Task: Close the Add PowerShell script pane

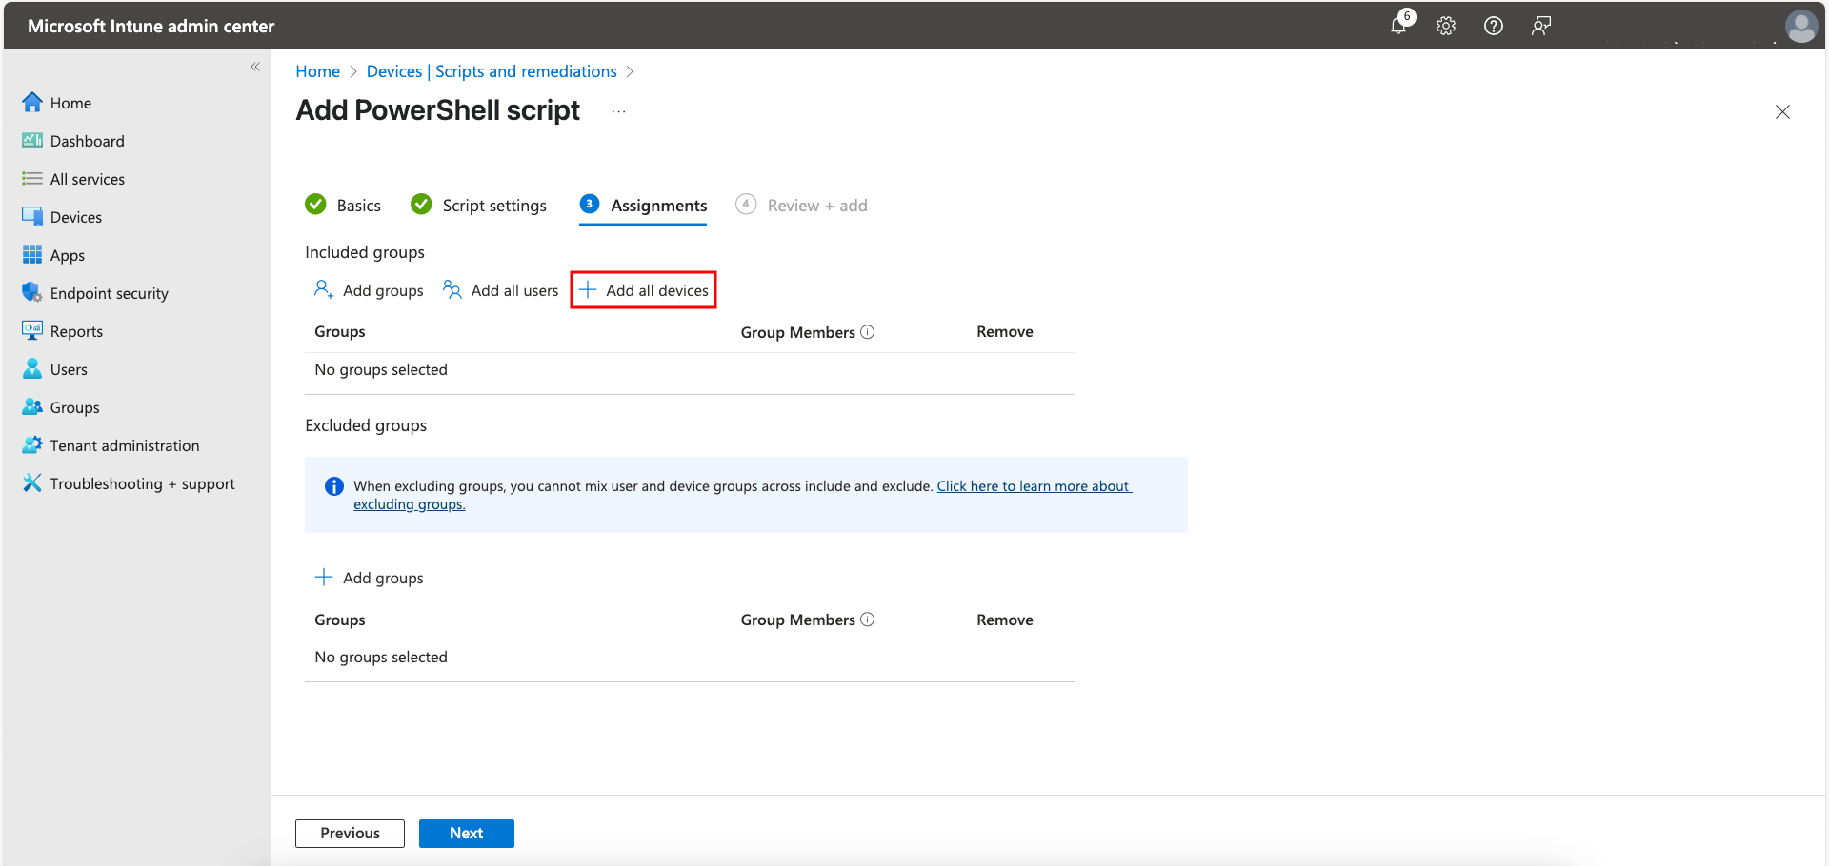Action: click(x=1782, y=111)
